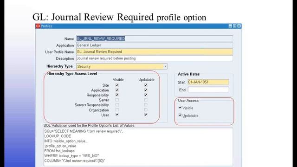Toggle Server Updatable checkbox
Screen dimensions: 297x167
146,100
